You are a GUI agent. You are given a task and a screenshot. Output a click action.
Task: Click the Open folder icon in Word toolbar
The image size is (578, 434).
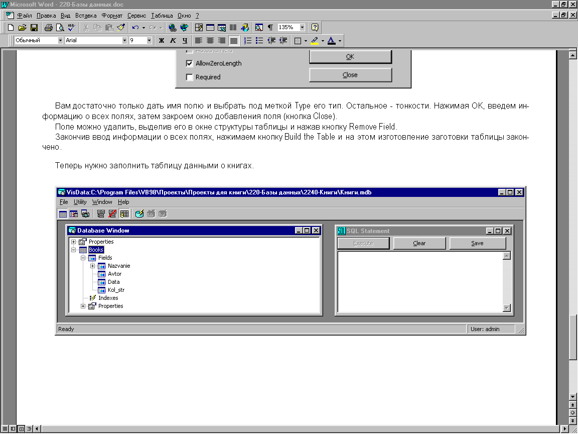click(x=23, y=27)
